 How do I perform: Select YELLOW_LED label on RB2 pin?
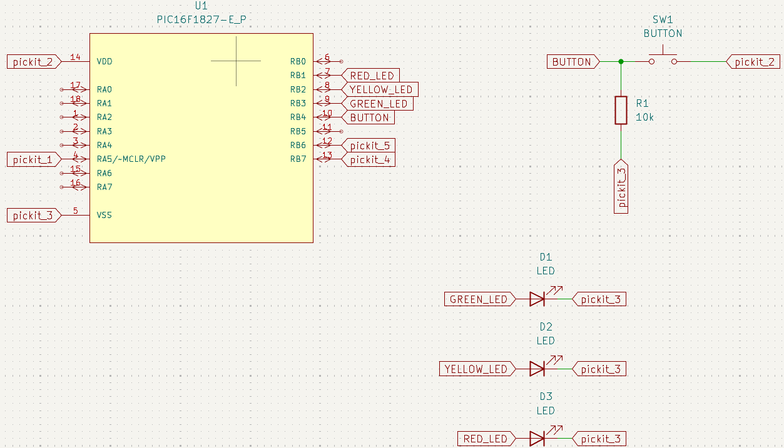(380, 89)
